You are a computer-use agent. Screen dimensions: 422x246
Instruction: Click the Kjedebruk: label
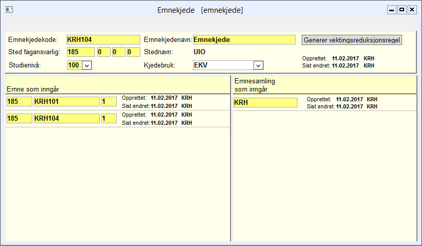point(160,65)
